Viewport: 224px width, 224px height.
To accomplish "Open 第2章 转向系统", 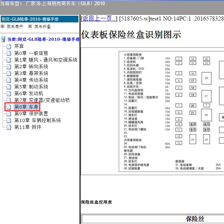I will pos(31,66).
